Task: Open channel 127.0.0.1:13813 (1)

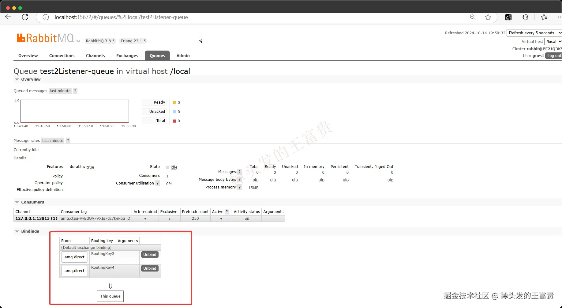Action: [x=36, y=218]
